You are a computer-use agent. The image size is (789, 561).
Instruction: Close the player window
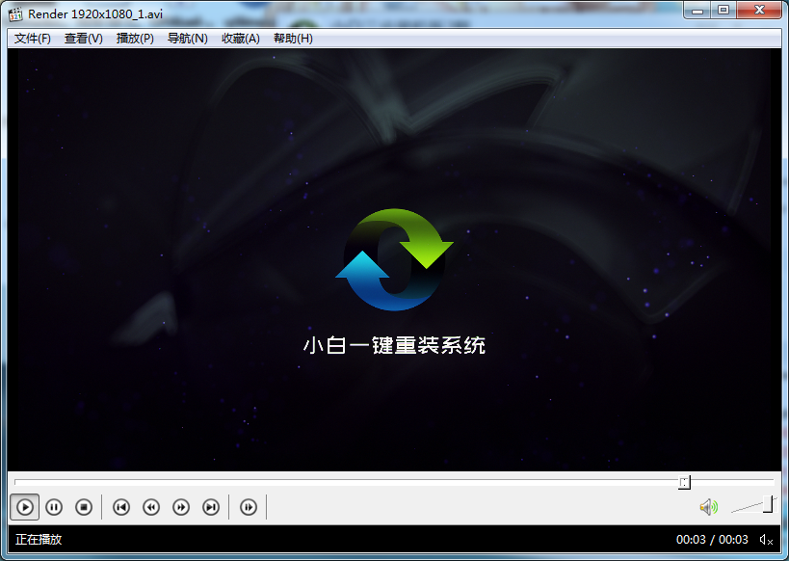click(x=759, y=10)
